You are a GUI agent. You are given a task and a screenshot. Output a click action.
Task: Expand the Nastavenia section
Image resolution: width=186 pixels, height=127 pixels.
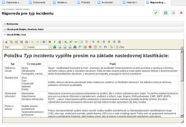tap(93, 24)
